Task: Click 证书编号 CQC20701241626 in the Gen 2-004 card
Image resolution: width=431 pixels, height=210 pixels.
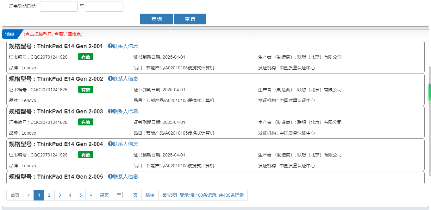Action: 38,155
